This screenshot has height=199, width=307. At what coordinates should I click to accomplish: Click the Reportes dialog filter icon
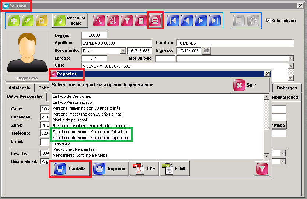pyautogui.click(x=262, y=169)
